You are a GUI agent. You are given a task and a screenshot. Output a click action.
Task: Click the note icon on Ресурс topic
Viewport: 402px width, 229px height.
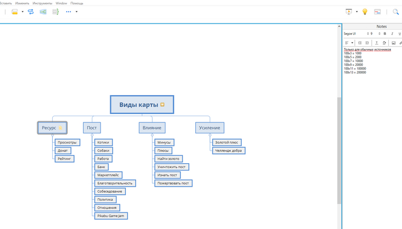pos(60,128)
